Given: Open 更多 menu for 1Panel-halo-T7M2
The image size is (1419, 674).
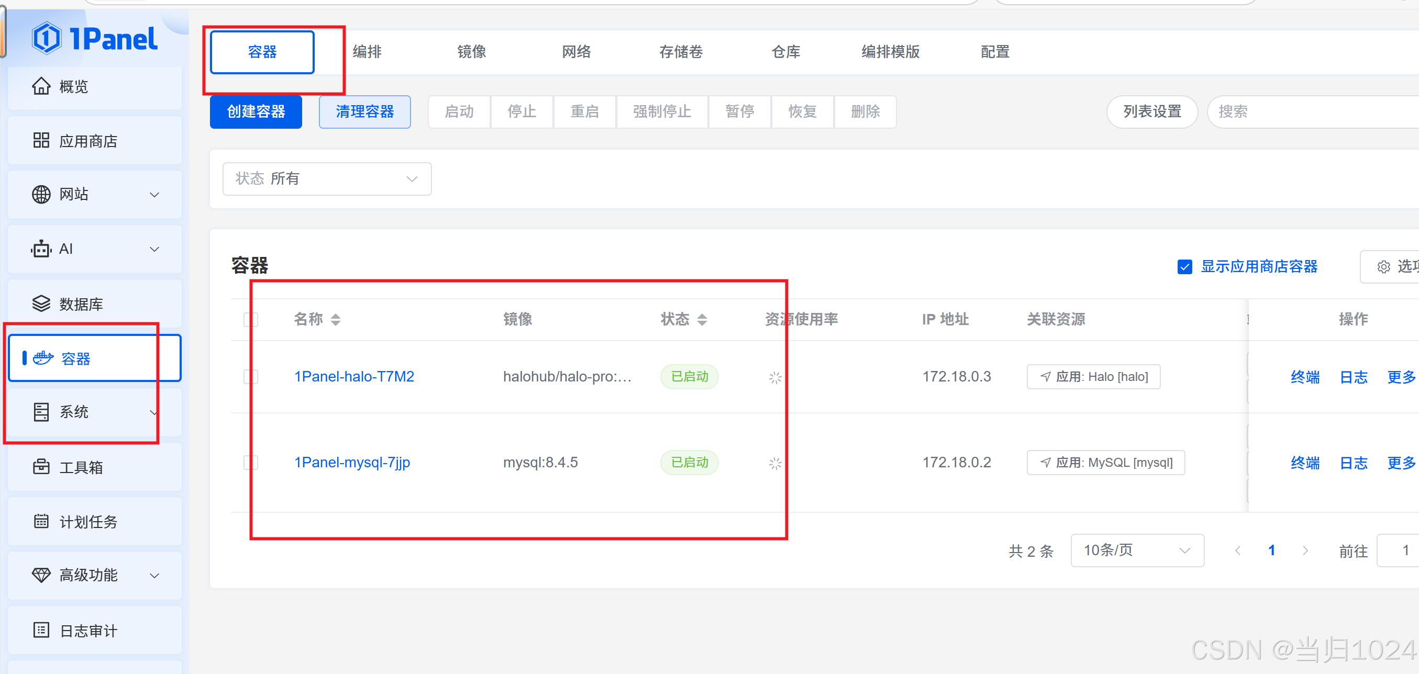Looking at the screenshot, I should pyautogui.click(x=1402, y=377).
